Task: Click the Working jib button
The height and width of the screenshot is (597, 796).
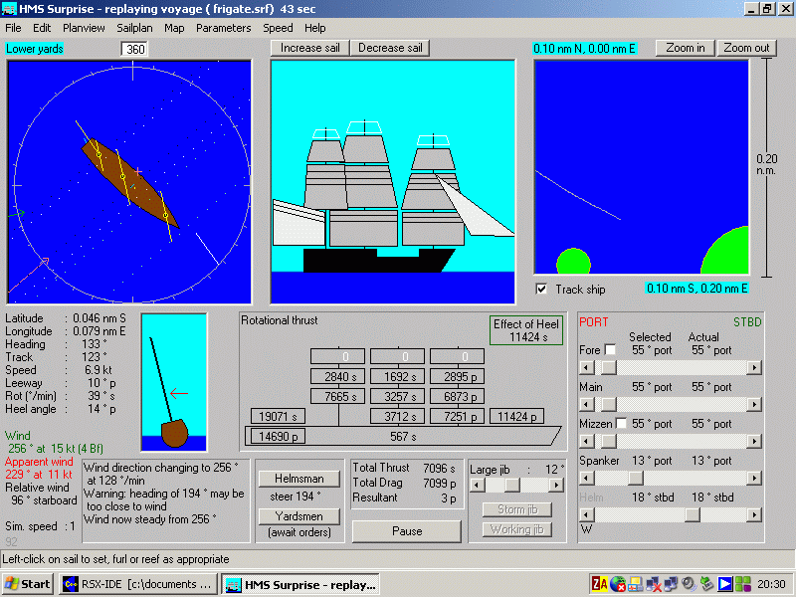Action: [x=517, y=529]
